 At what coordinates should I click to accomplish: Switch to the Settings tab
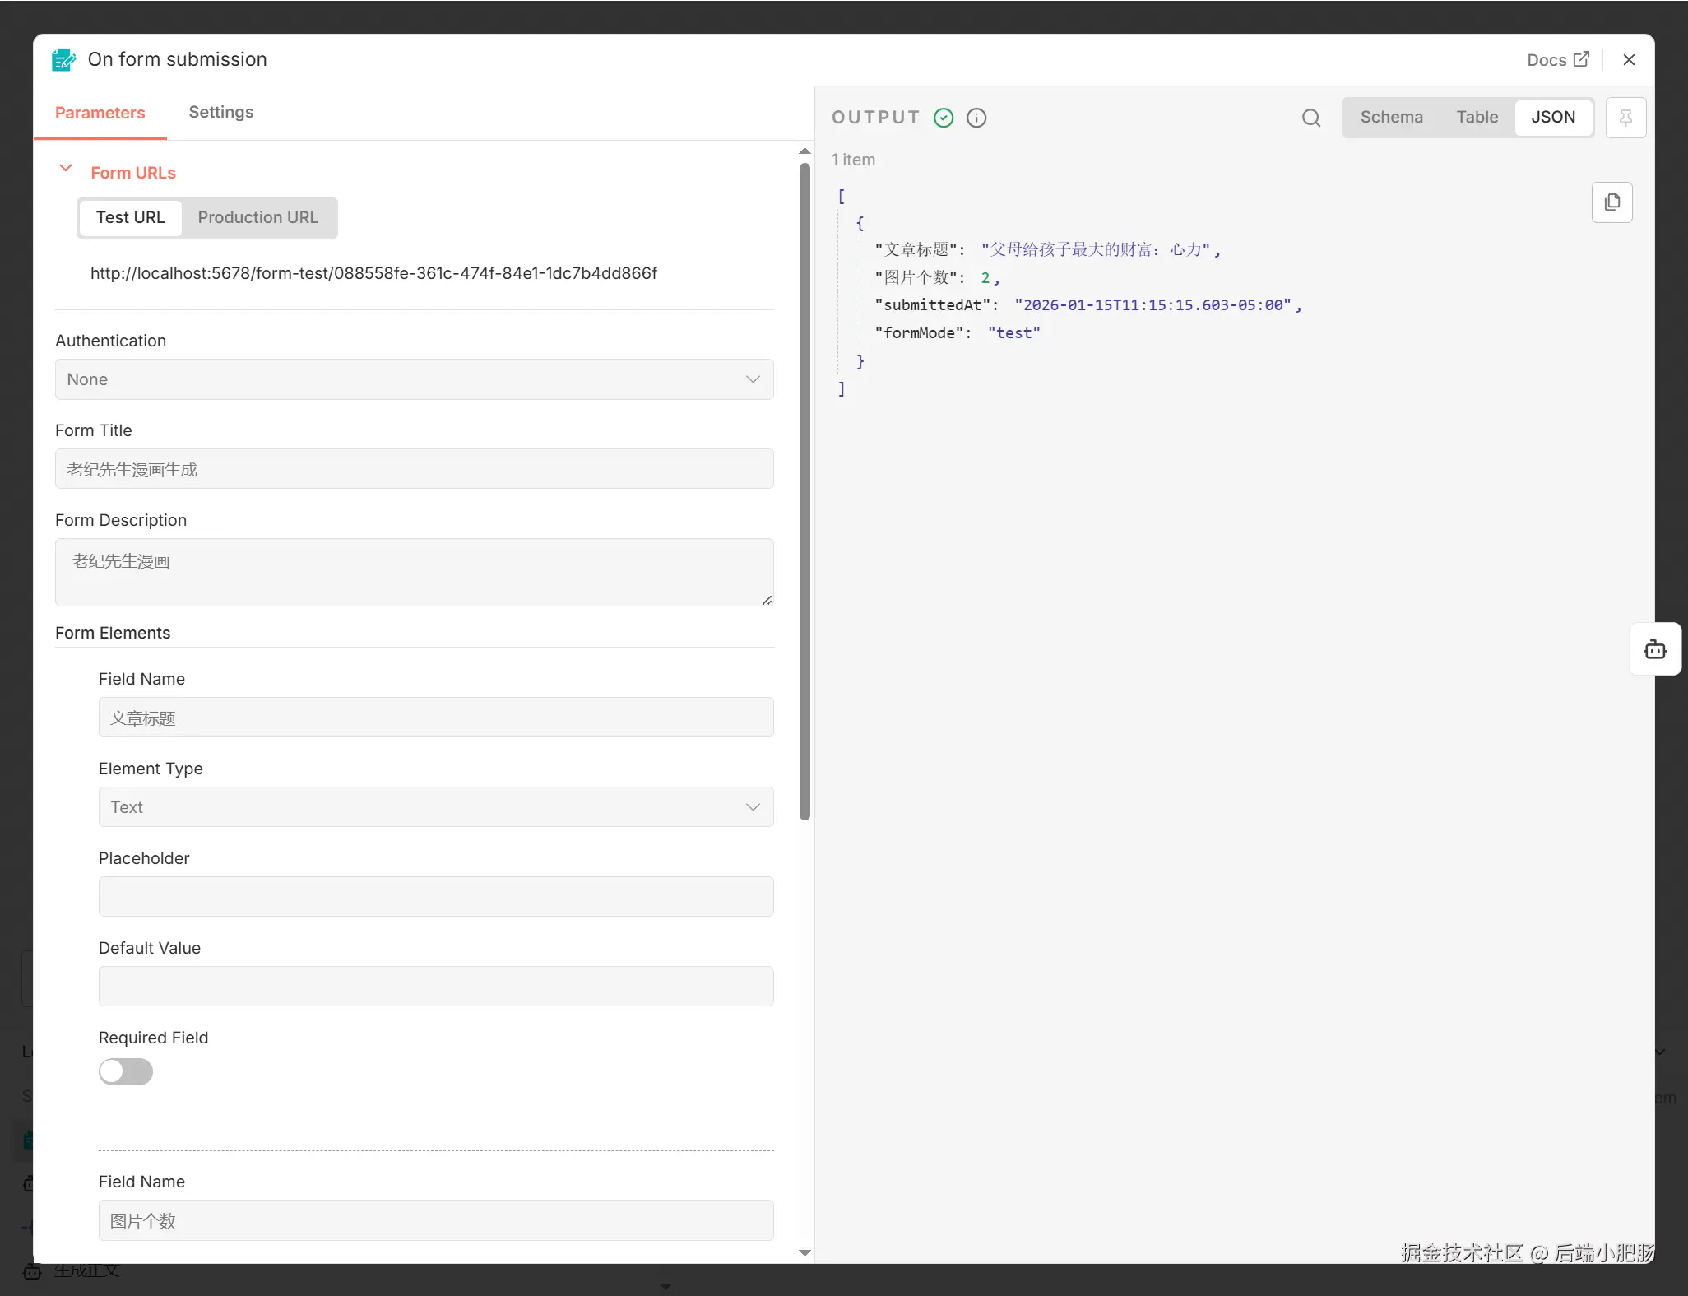coord(220,112)
